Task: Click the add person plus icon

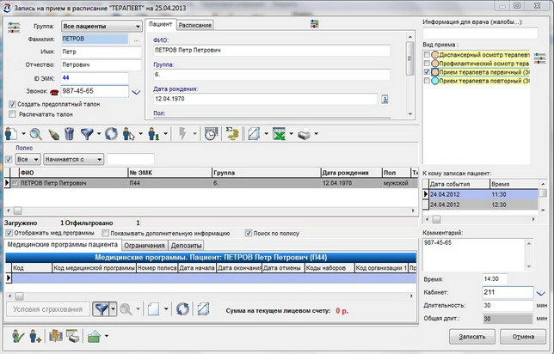Action: tap(35, 336)
